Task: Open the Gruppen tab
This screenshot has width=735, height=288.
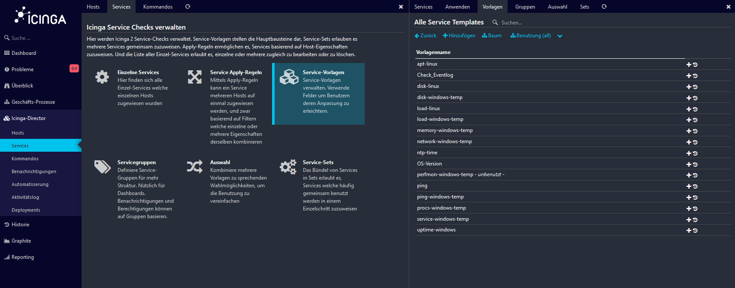Action: (525, 6)
